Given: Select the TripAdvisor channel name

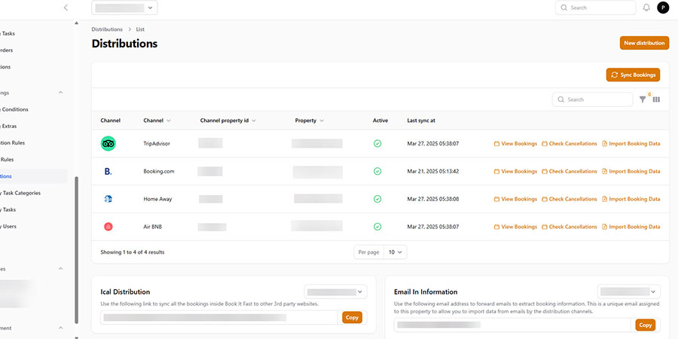Looking at the screenshot, I should coord(157,144).
